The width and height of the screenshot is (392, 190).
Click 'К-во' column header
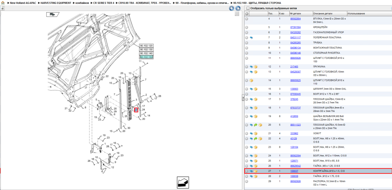click(x=281, y=13)
